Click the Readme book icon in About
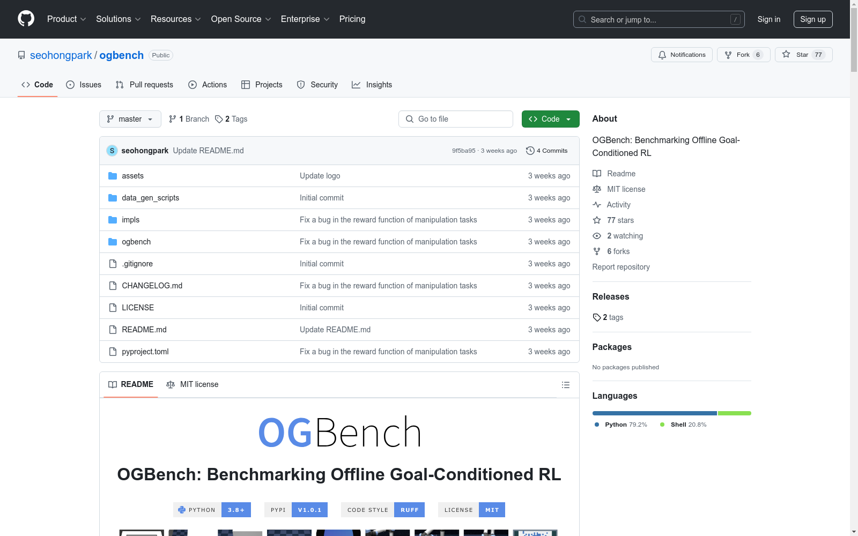 tap(597, 174)
